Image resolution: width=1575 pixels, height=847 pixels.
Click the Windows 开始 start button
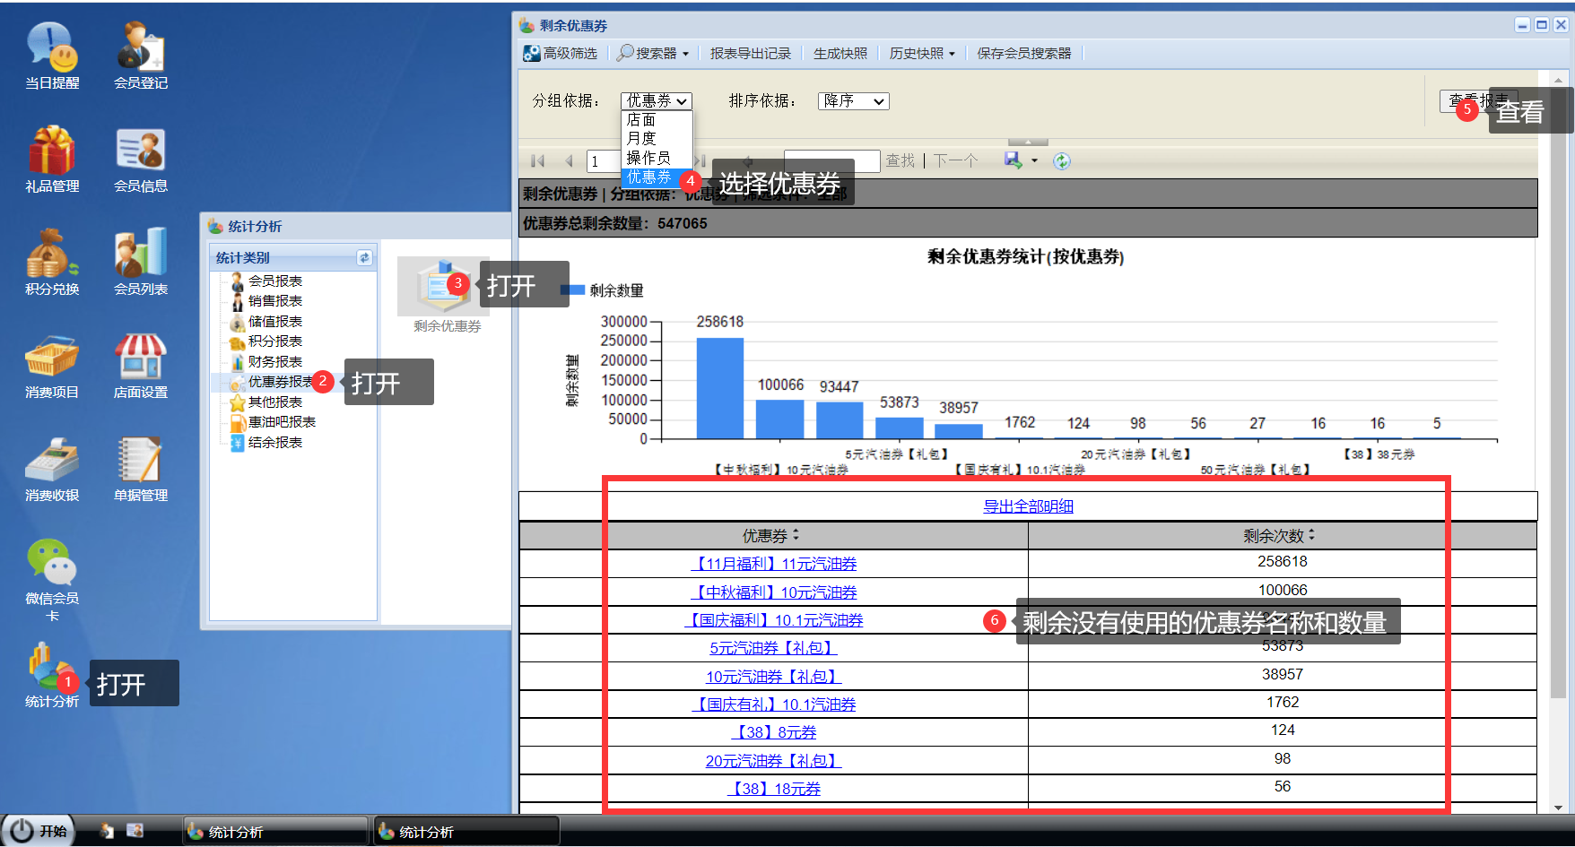(39, 831)
